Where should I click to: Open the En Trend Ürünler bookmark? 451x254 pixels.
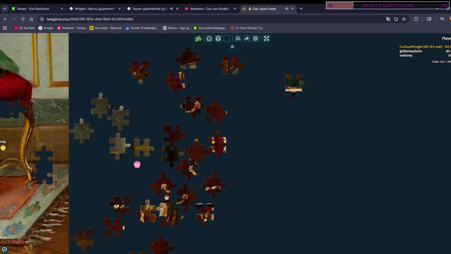[247, 28]
